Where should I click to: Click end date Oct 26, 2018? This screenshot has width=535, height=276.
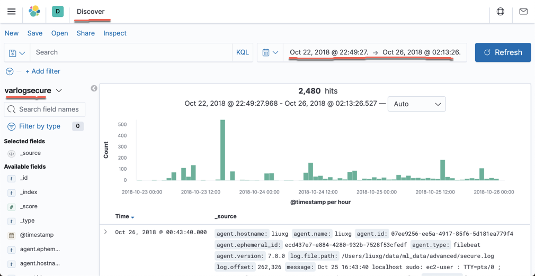[x=422, y=52]
